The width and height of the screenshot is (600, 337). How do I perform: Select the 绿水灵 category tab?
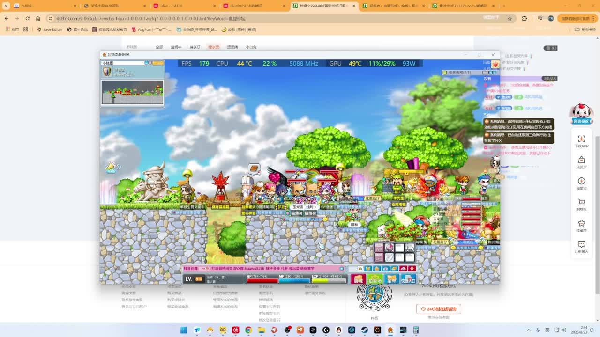tap(214, 47)
